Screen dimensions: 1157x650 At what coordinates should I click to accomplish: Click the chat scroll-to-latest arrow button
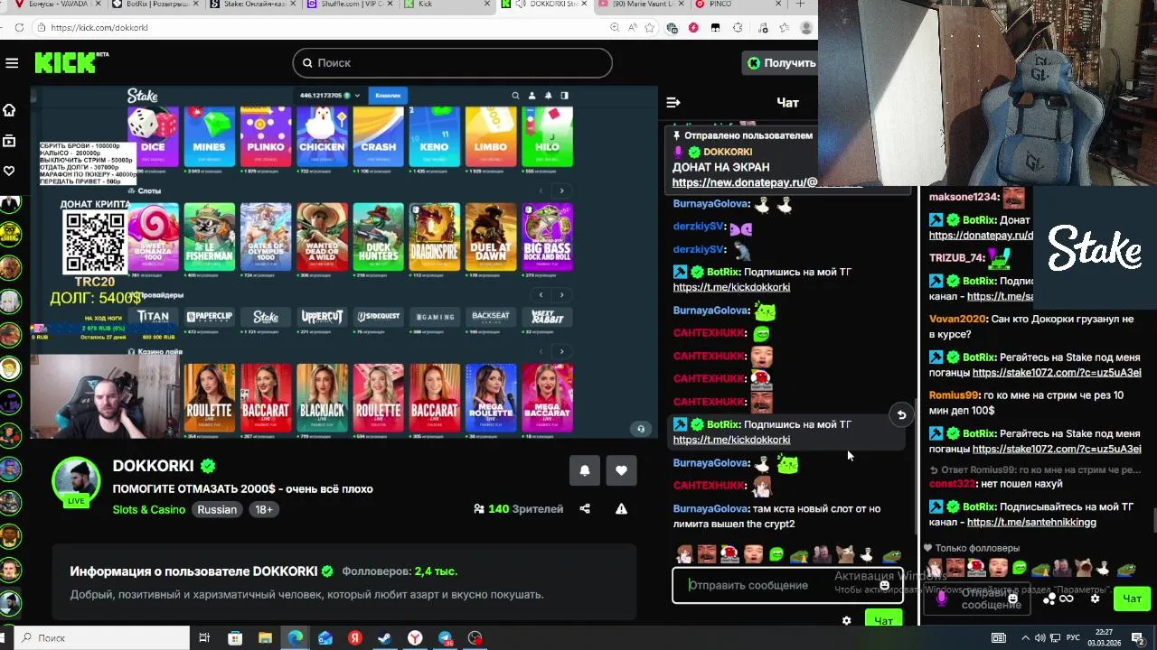point(901,414)
